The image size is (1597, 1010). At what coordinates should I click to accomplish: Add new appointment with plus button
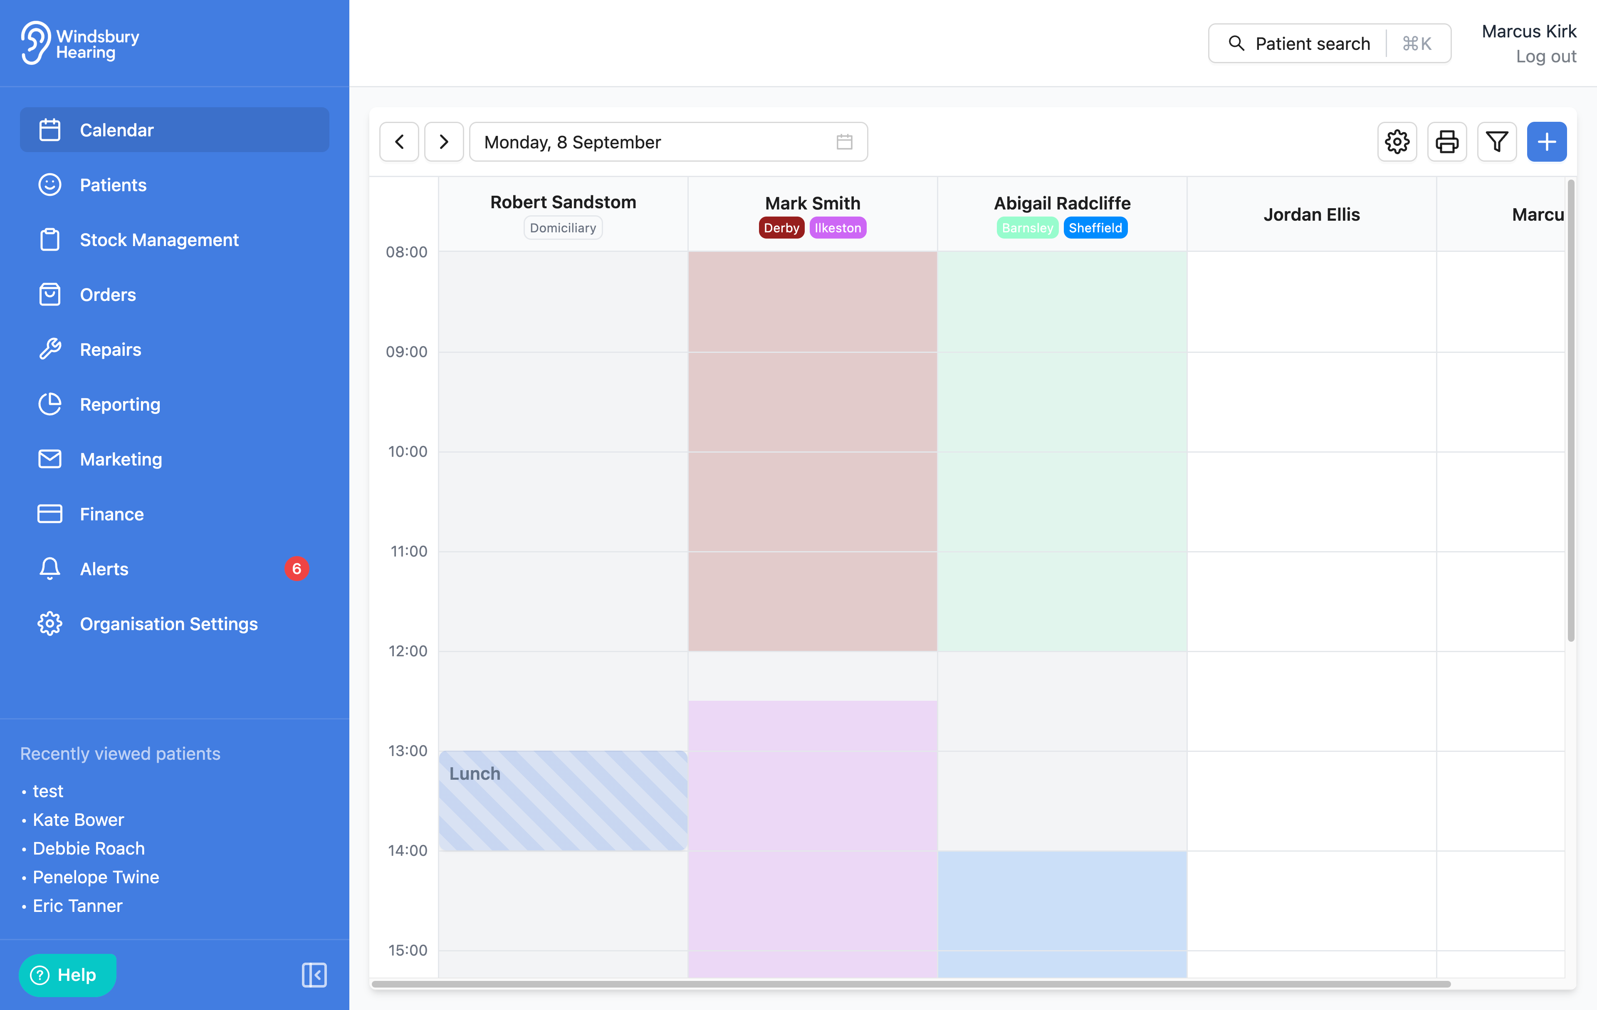coord(1546,142)
